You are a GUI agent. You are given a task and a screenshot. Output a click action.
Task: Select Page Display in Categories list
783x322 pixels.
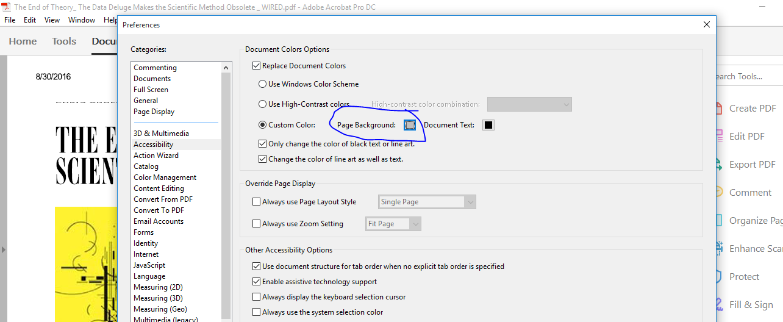pos(154,112)
